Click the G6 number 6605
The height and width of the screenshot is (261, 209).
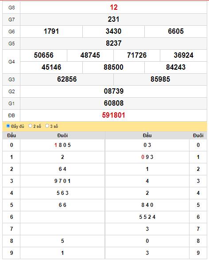(x=176, y=32)
